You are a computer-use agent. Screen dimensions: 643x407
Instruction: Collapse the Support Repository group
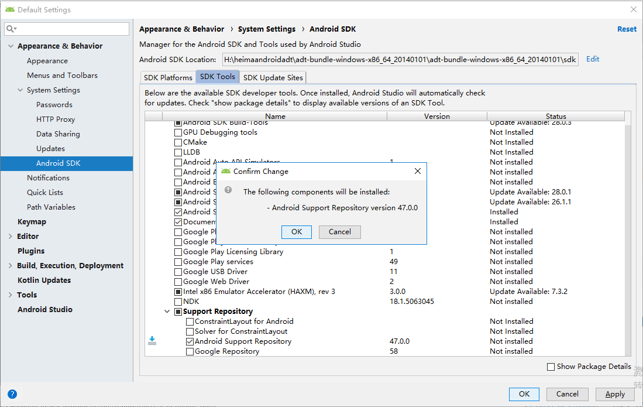pos(167,312)
